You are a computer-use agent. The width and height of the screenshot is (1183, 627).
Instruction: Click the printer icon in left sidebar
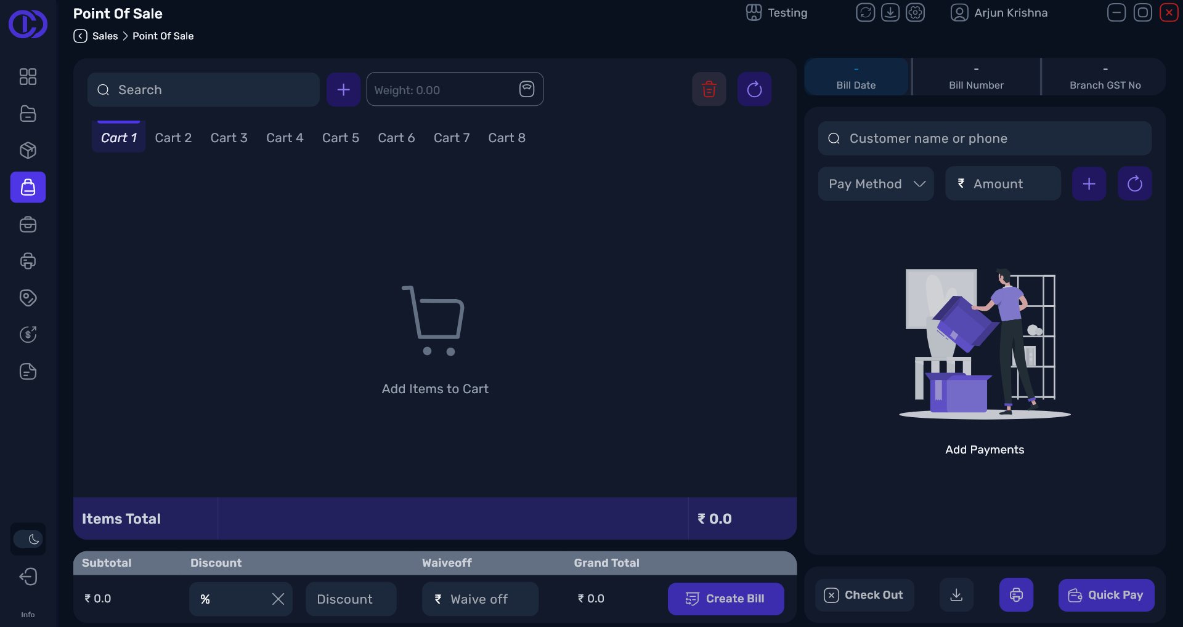pyautogui.click(x=28, y=261)
